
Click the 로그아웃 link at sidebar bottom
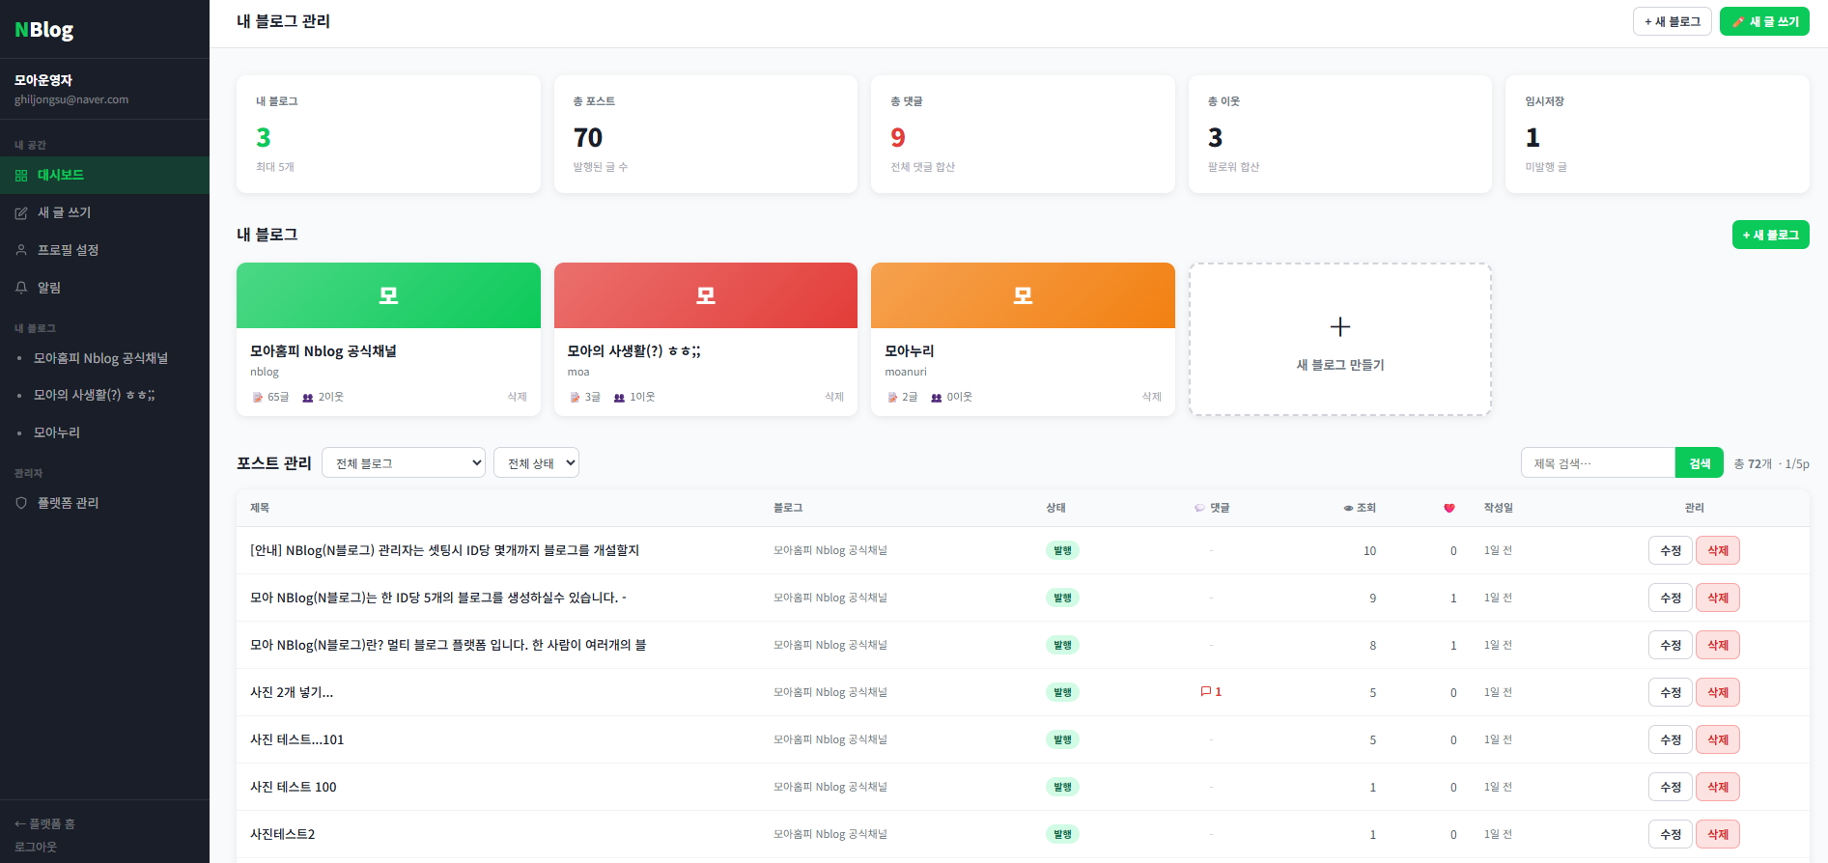pyautogui.click(x=36, y=847)
